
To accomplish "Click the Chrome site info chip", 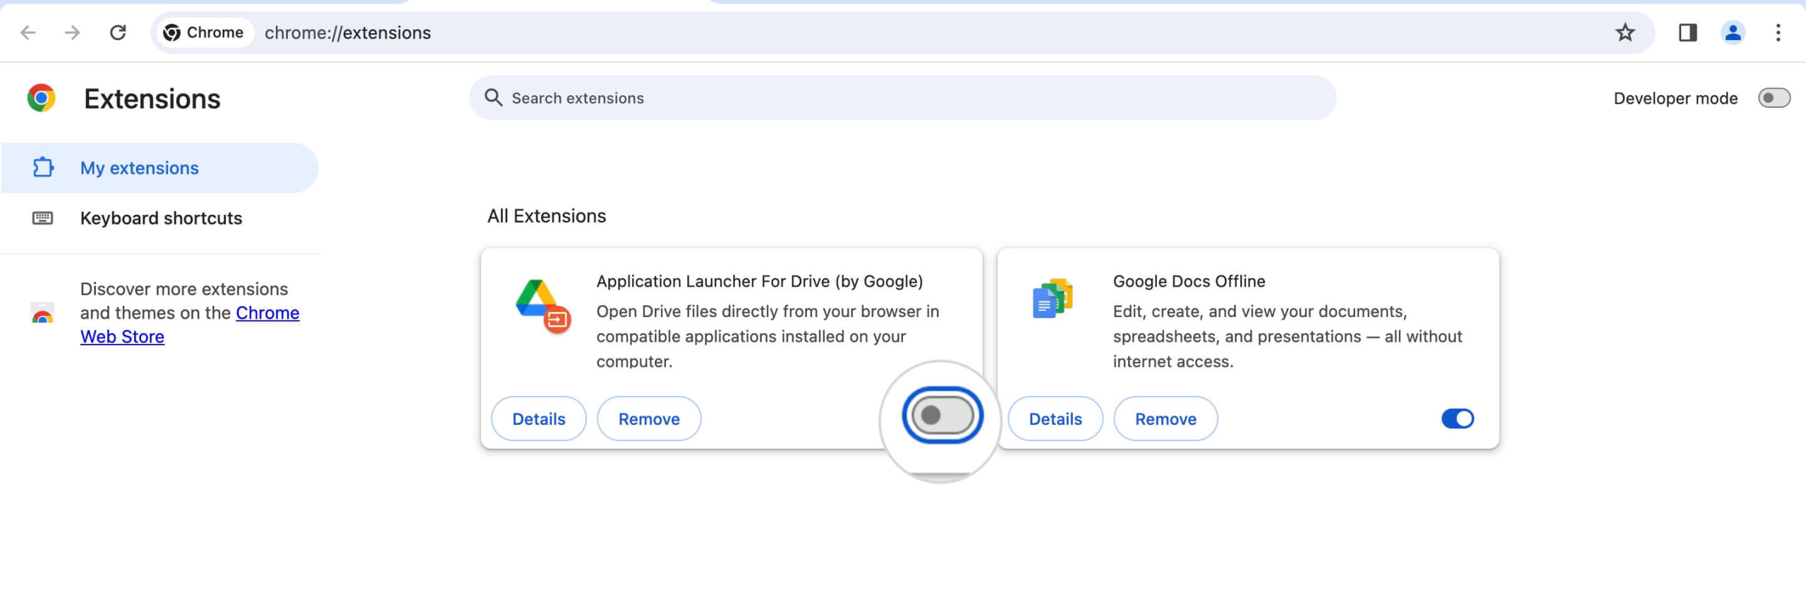I will [204, 32].
